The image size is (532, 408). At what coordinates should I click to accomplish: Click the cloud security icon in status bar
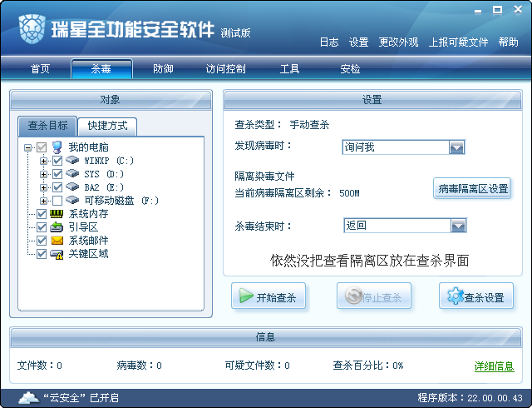[x=28, y=397]
